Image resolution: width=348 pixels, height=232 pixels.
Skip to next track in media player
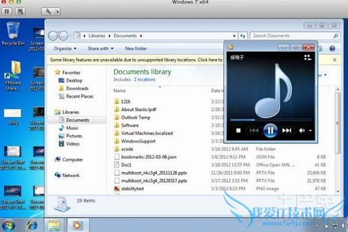coord(287,130)
